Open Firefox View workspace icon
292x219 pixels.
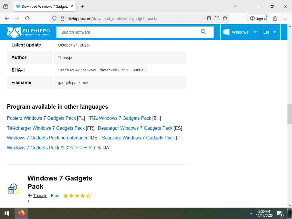[6, 6]
